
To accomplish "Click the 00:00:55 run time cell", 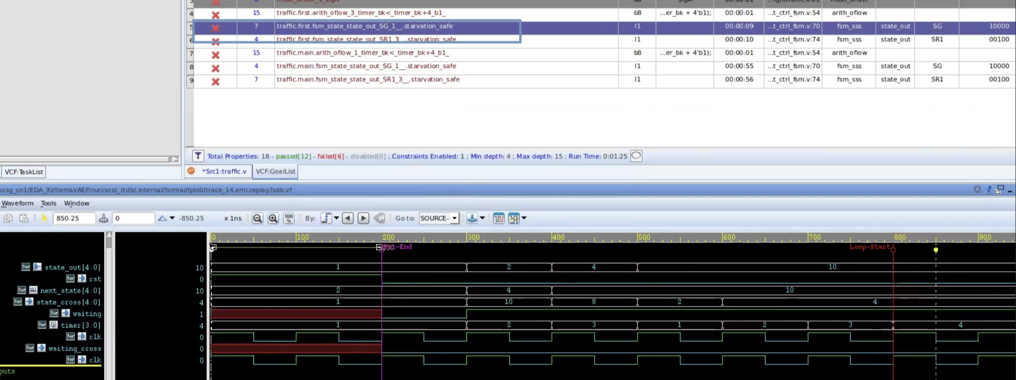I will (x=739, y=66).
